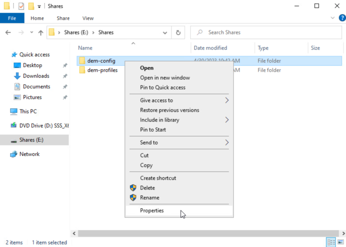This screenshot has width=346, height=247.
Task: Click the Properties checkmark icon in title bar
Action: click(x=21, y=6)
